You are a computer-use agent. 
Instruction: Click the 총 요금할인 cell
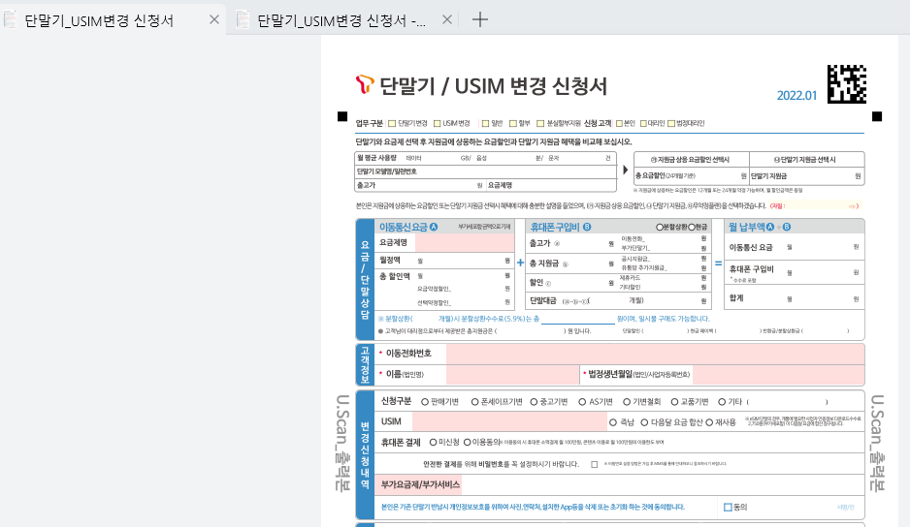click(x=691, y=175)
